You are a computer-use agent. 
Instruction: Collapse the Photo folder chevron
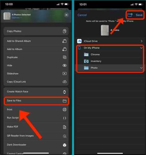(x=141, y=68)
